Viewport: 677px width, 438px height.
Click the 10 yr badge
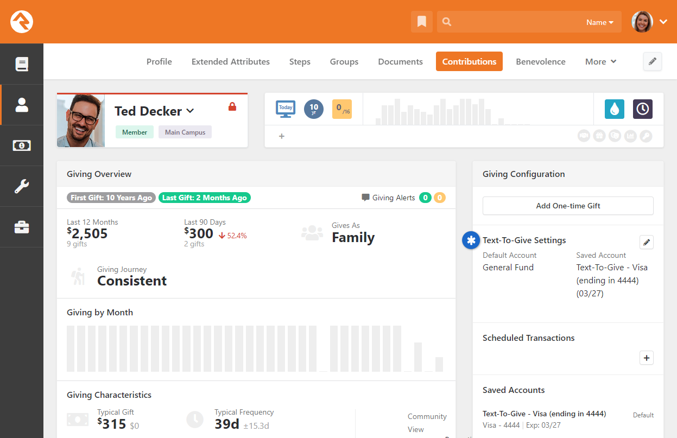coord(314,109)
